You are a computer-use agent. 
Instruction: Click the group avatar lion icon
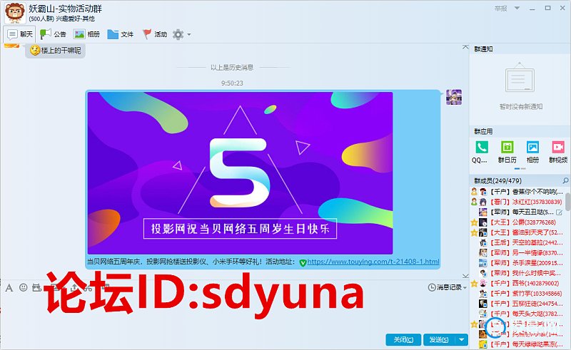(x=15, y=12)
